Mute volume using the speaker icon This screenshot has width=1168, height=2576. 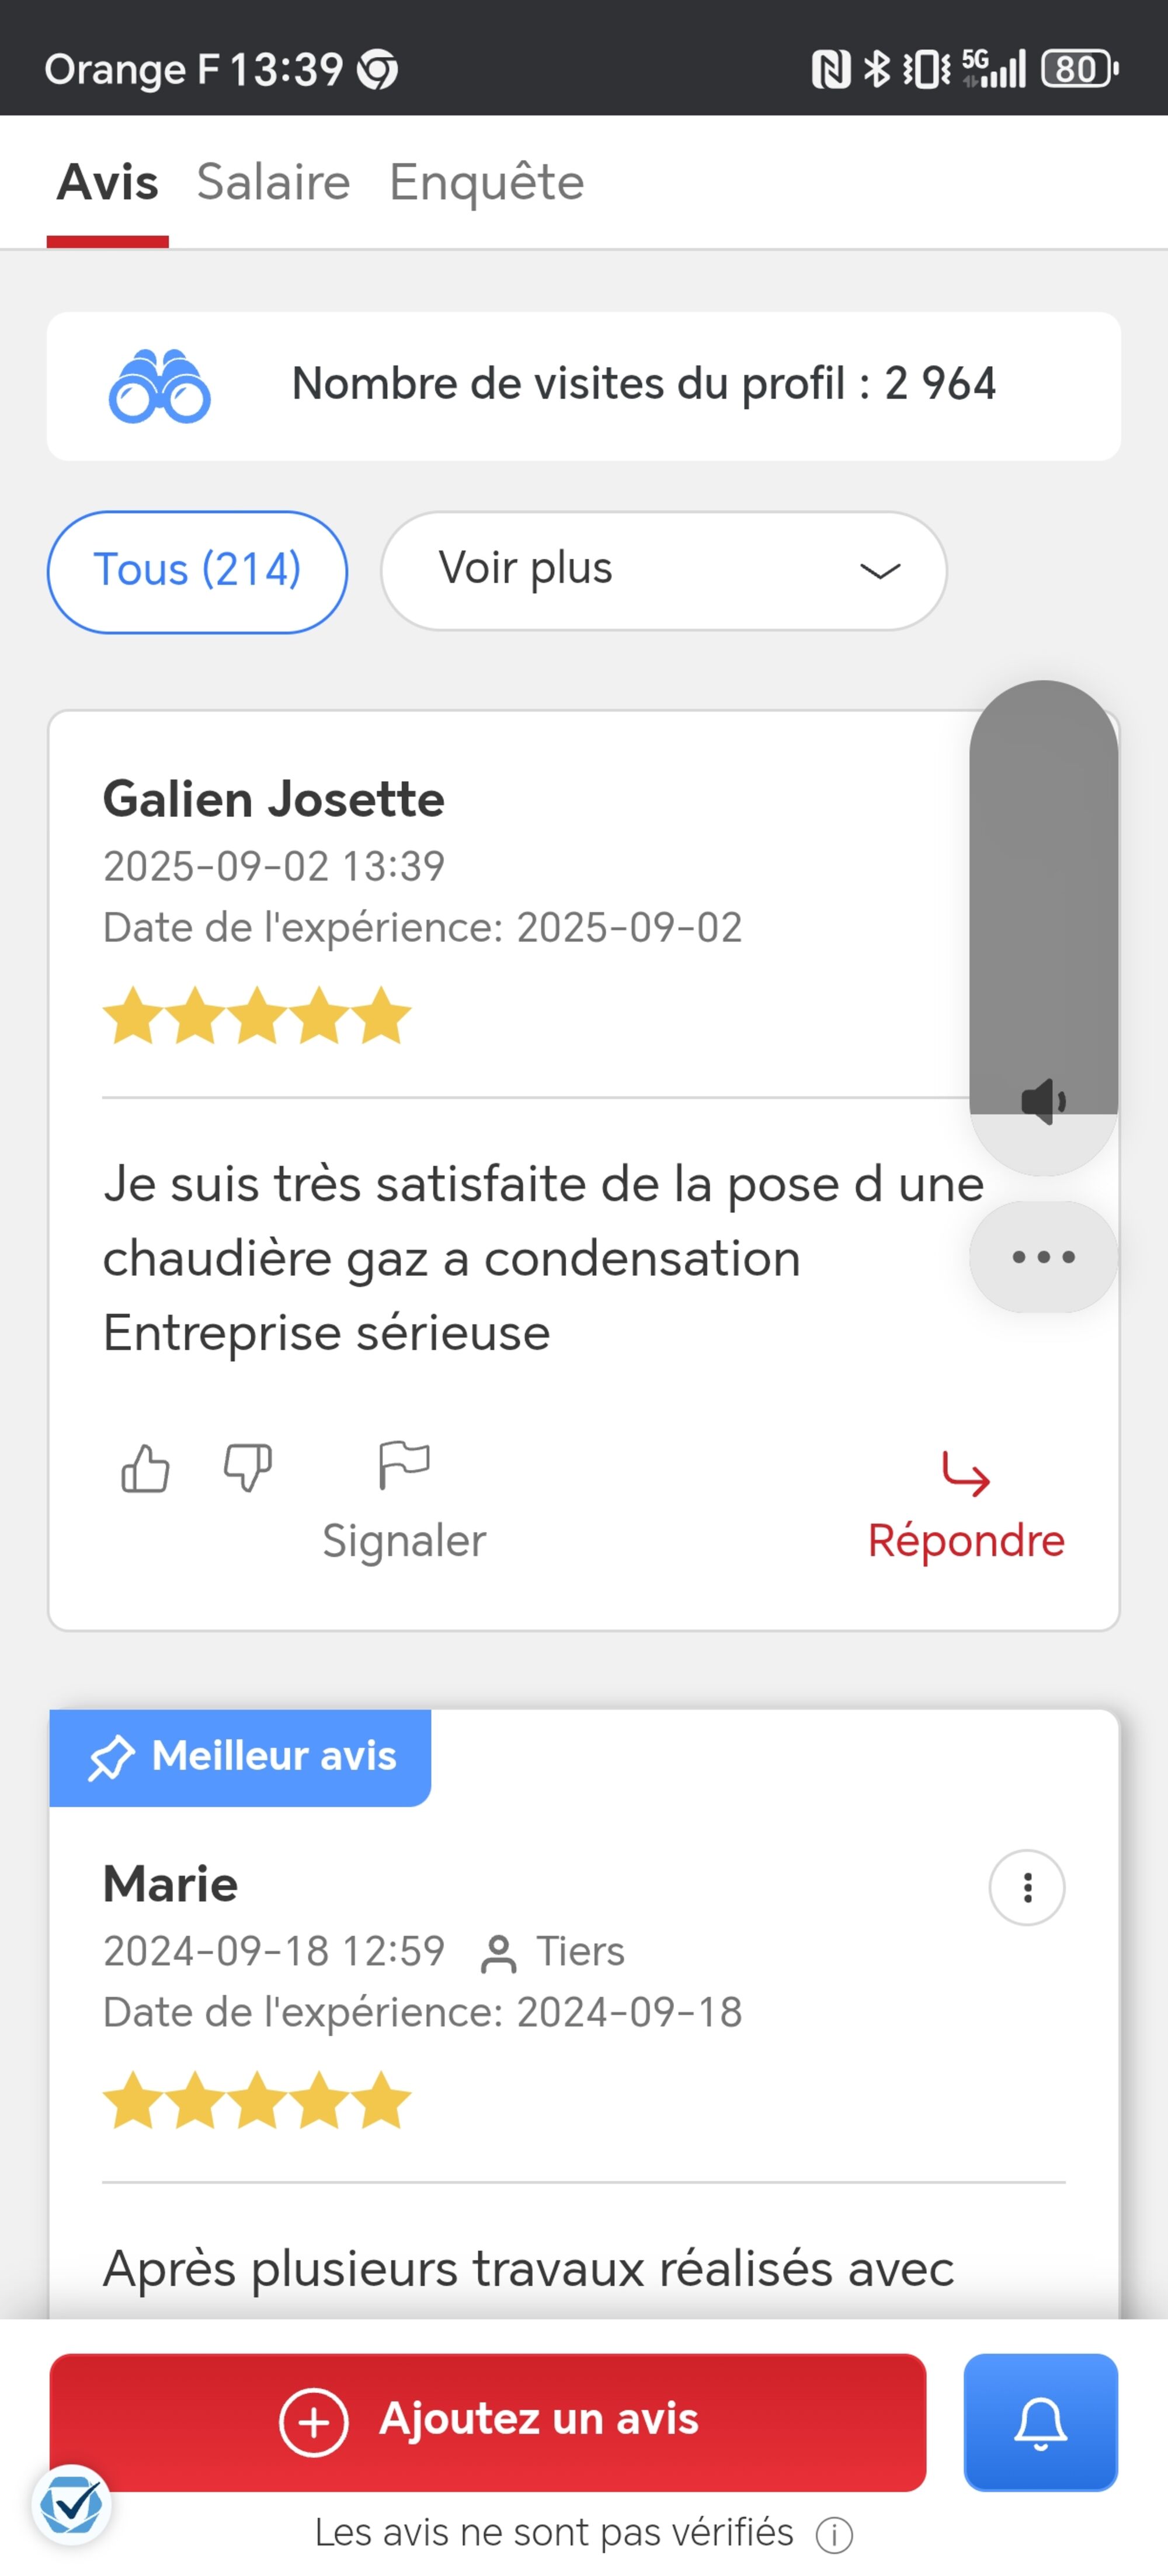click(1043, 1102)
